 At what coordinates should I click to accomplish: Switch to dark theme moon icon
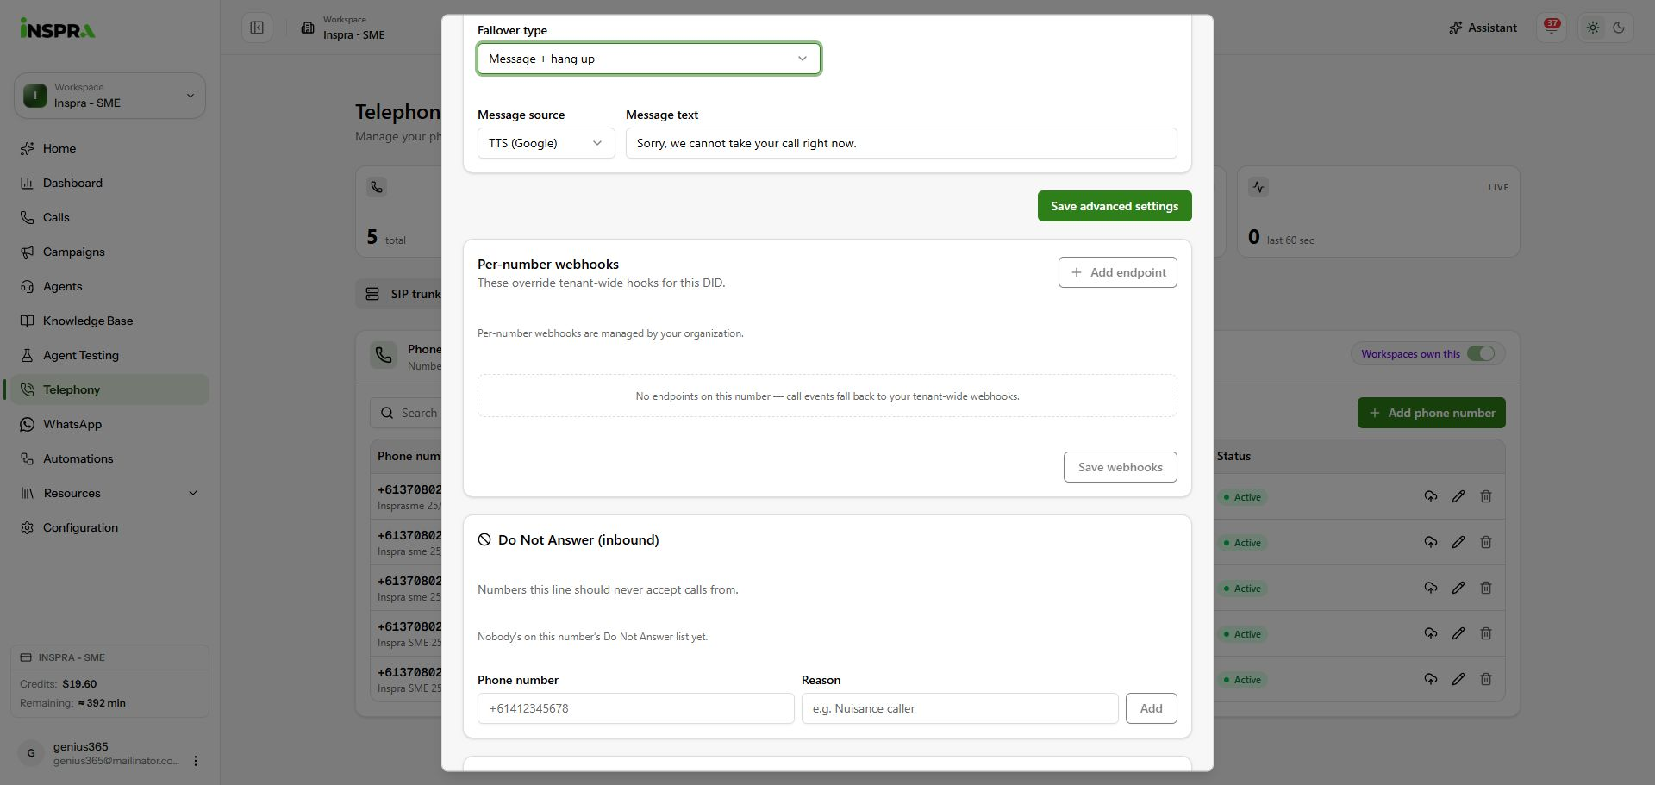click(1619, 28)
